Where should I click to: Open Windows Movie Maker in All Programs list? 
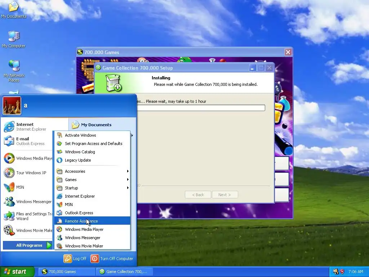click(92, 246)
